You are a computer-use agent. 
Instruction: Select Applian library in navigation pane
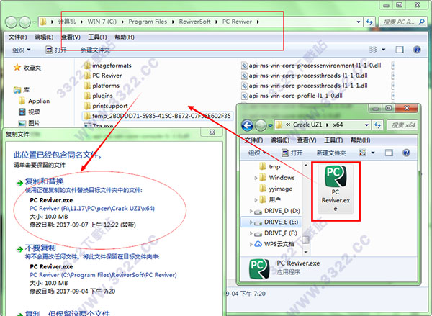click(x=34, y=101)
